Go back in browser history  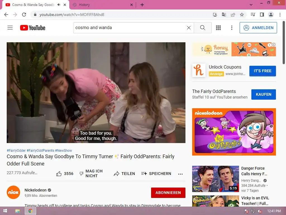[x=6, y=15]
